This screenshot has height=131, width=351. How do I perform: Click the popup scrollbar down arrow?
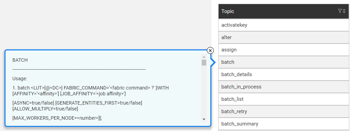[x=204, y=119]
